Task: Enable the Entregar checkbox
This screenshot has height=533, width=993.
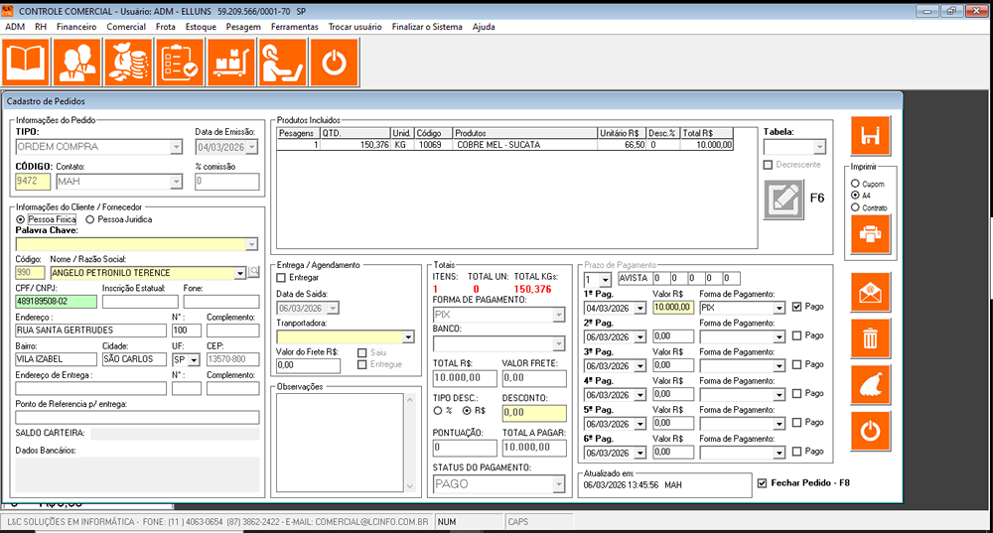Action: pos(281,278)
